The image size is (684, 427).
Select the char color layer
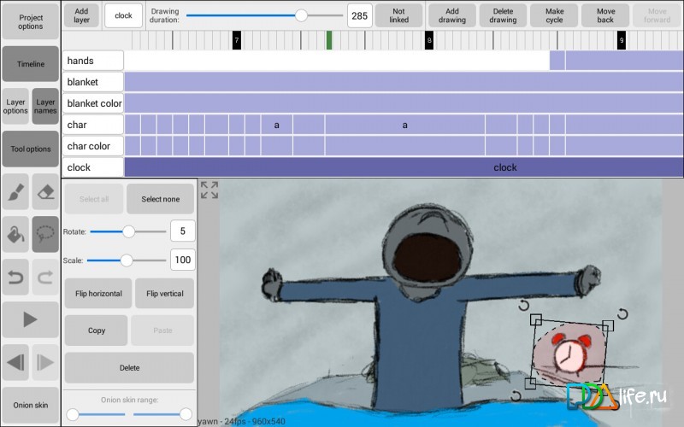(92, 146)
